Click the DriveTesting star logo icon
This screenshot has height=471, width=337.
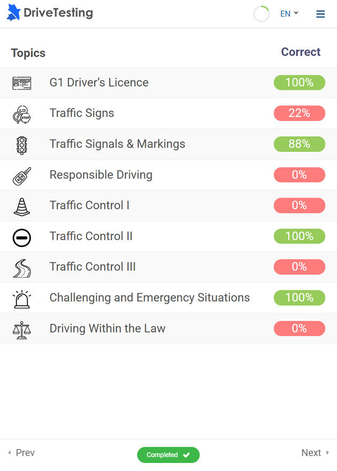(13, 13)
